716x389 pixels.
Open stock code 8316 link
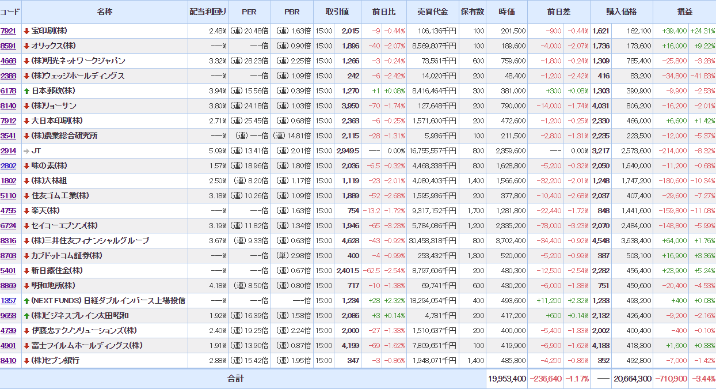coord(9,241)
